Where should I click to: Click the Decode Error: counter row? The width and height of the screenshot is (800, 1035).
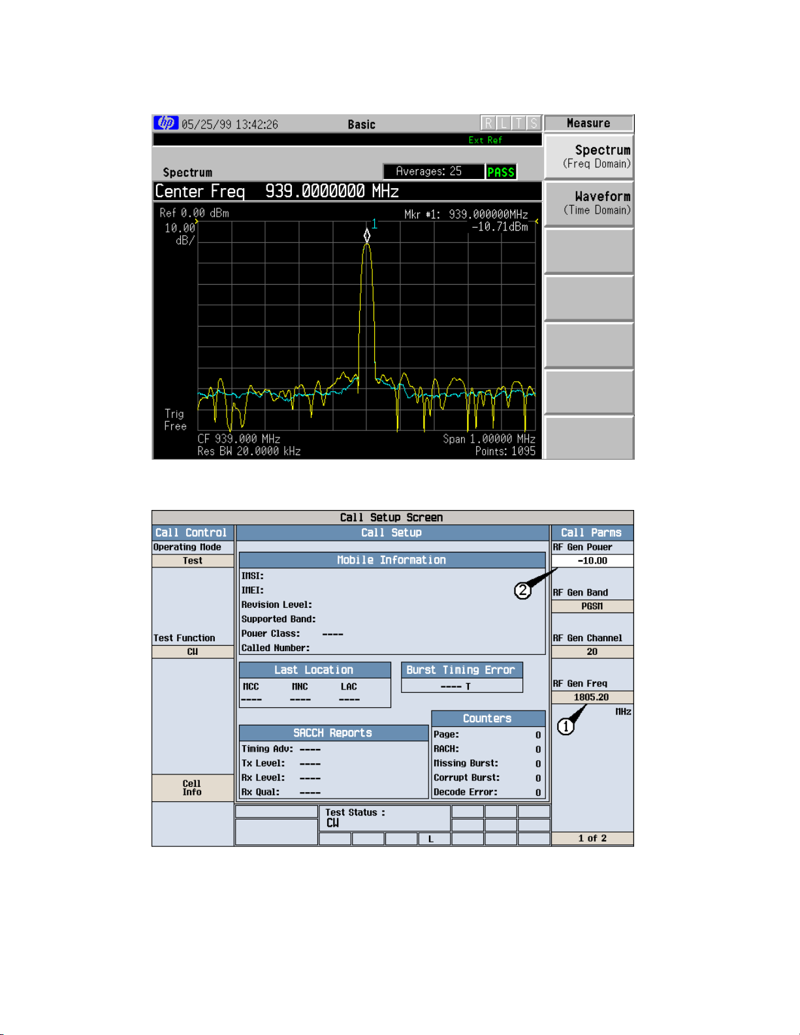pos(488,792)
